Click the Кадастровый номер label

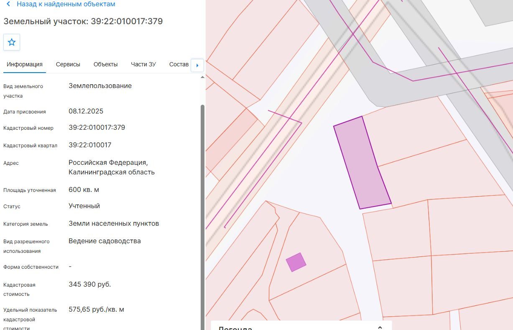point(28,128)
